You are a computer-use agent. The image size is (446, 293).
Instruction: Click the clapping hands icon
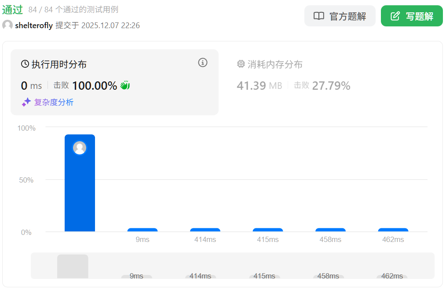pyautogui.click(x=125, y=85)
